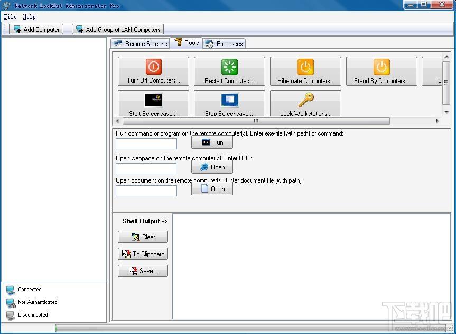
Task: Clear the shell output
Action: (x=143, y=237)
